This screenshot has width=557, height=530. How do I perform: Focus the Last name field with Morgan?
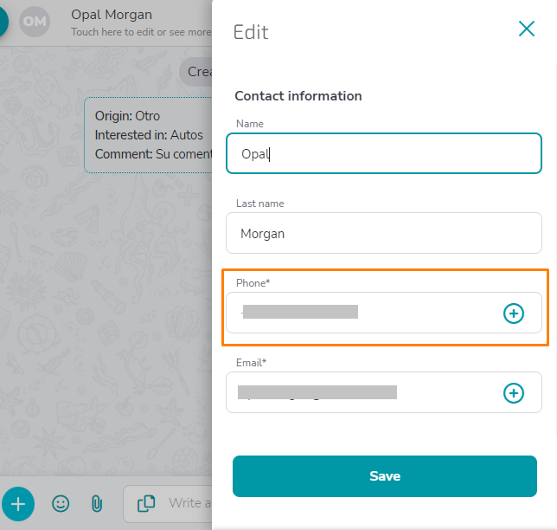coord(384,233)
